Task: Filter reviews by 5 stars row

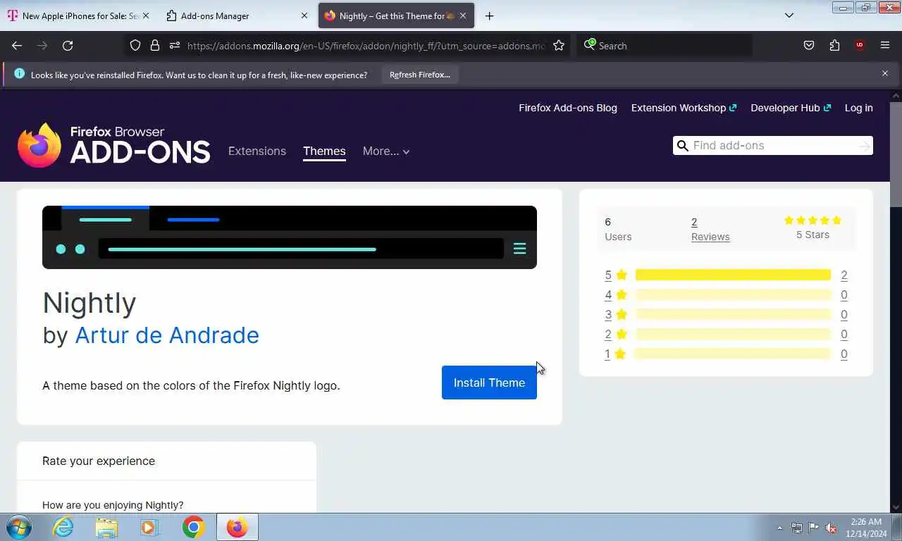Action: tap(726, 275)
